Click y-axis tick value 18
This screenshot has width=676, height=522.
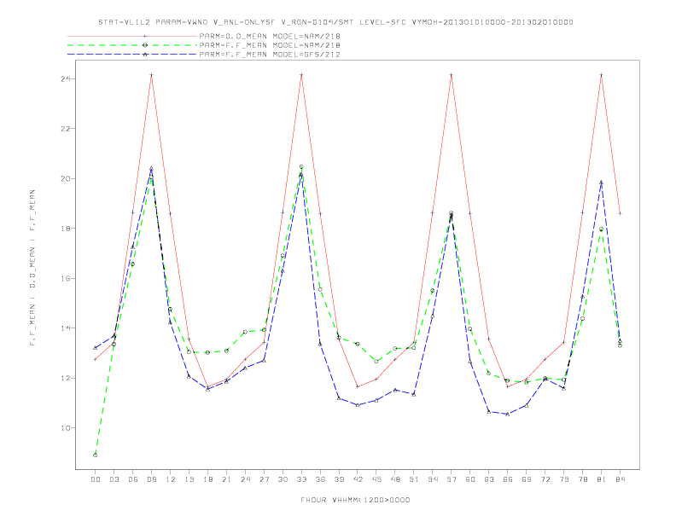(66, 229)
